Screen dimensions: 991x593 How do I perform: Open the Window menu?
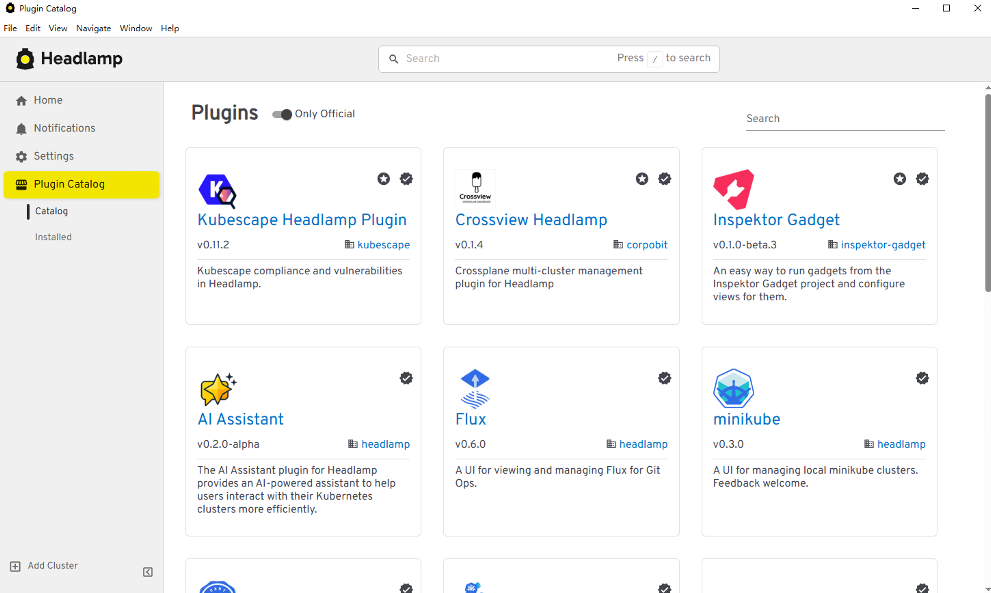136,28
